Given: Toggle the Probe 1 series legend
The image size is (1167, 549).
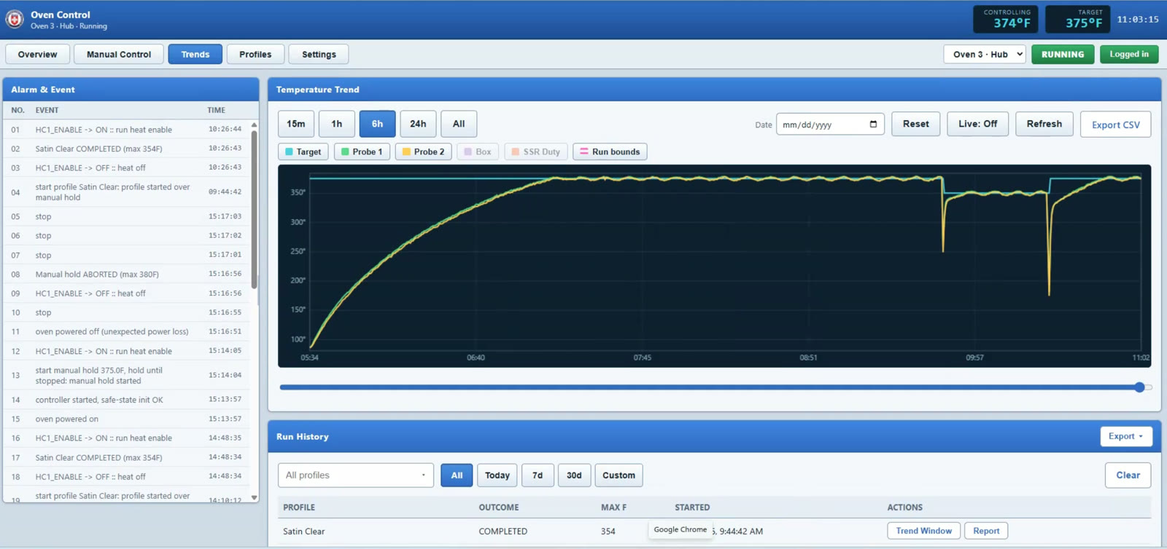Looking at the screenshot, I should [x=362, y=151].
